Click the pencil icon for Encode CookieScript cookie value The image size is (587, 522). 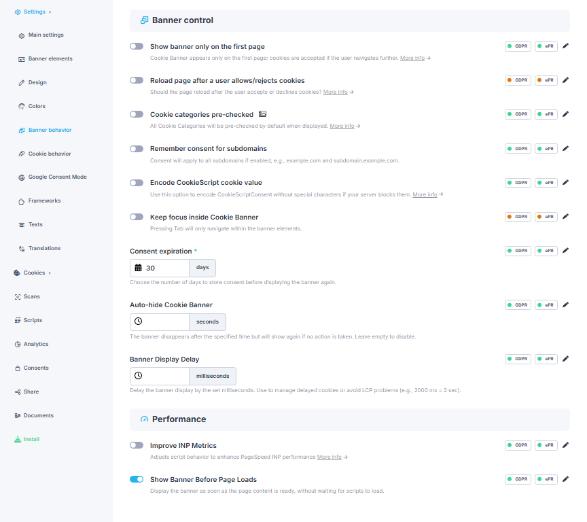pyautogui.click(x=565, y=183)
